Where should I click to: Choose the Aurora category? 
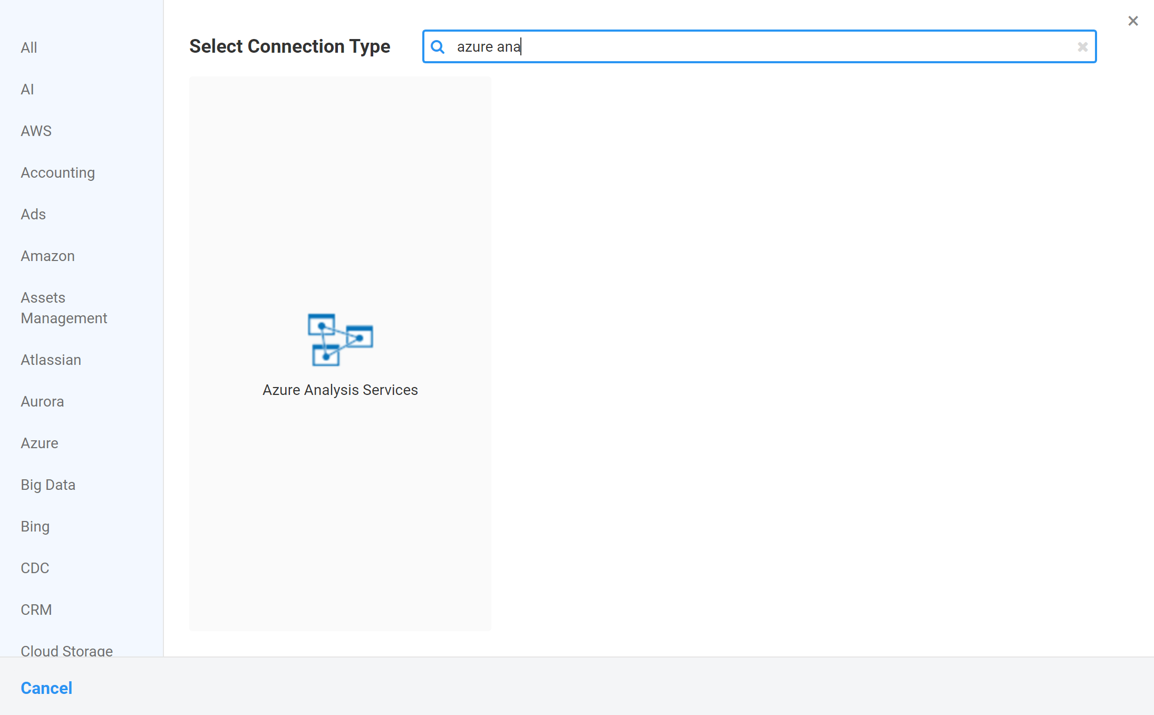tap(42, 401)
